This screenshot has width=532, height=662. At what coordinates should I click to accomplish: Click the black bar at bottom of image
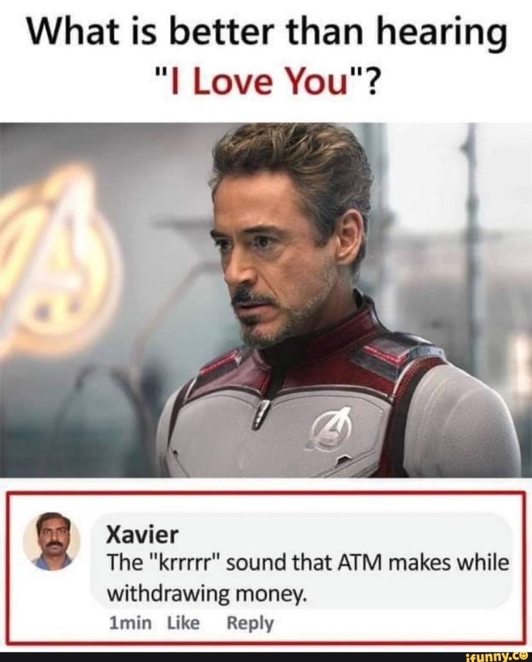pyautogui.click(x=266, y=657)
